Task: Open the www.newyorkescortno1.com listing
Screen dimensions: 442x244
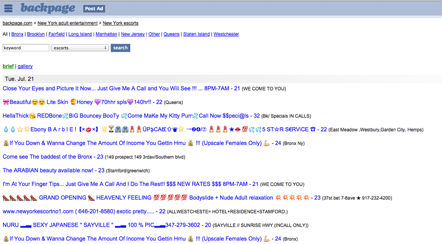Action: coord(84,211)
